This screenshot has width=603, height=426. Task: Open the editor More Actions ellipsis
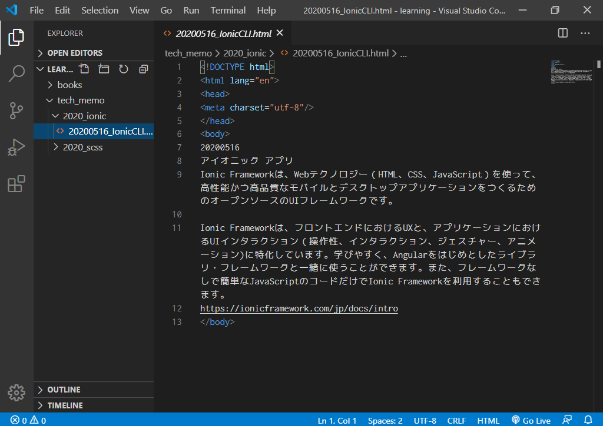click(x=585, y=33)
